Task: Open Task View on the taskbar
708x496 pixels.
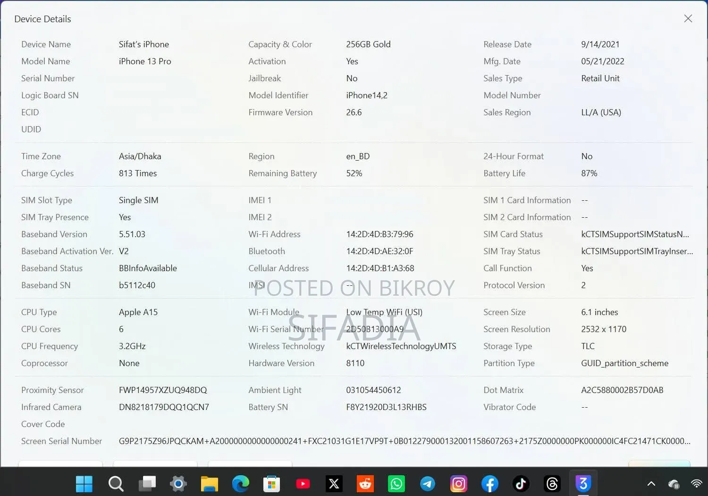Action: (x=147, y=484)
